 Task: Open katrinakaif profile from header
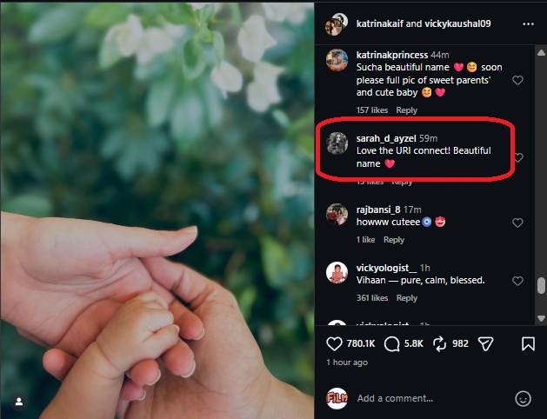(x=379, y=23)
